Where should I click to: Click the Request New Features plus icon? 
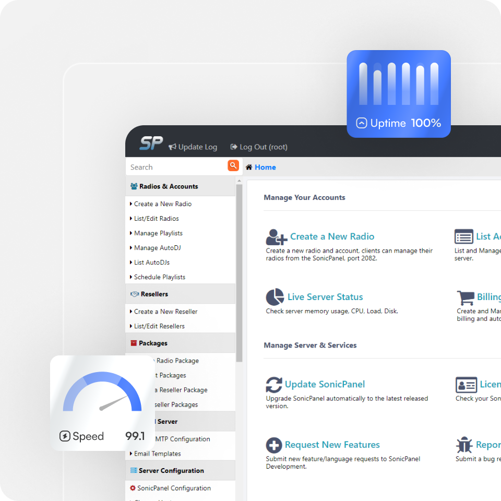274,445
